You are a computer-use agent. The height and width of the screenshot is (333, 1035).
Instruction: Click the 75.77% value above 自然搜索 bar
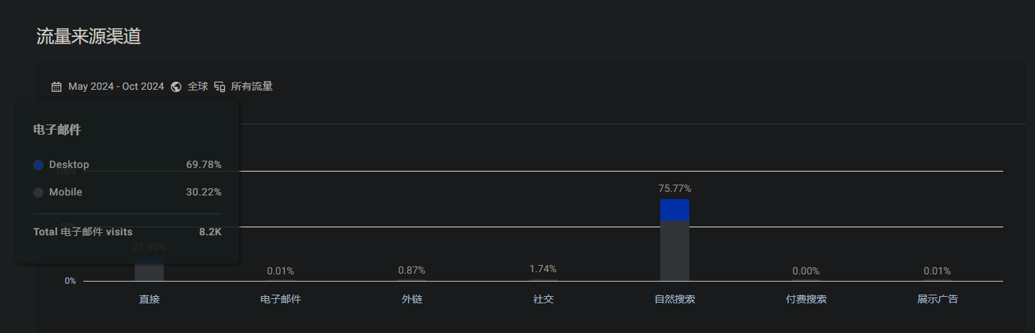pyautogui.click(x=675, y=189)
